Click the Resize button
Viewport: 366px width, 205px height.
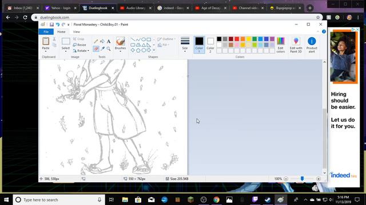[x=79, y=45]
